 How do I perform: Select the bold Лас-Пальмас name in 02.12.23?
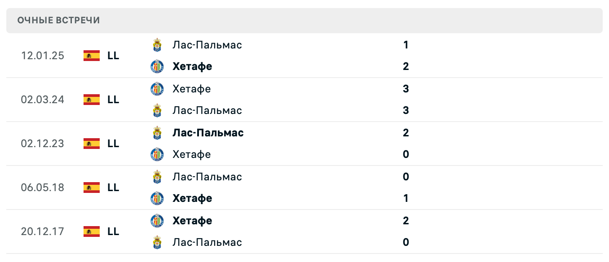[208, 133]
